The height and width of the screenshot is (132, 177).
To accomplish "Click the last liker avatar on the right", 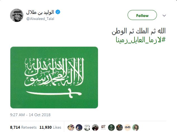I will point(136,127).
